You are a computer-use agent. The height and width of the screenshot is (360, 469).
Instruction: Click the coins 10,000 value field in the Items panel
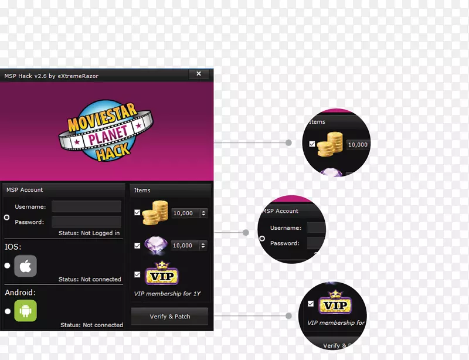[186, 213]
